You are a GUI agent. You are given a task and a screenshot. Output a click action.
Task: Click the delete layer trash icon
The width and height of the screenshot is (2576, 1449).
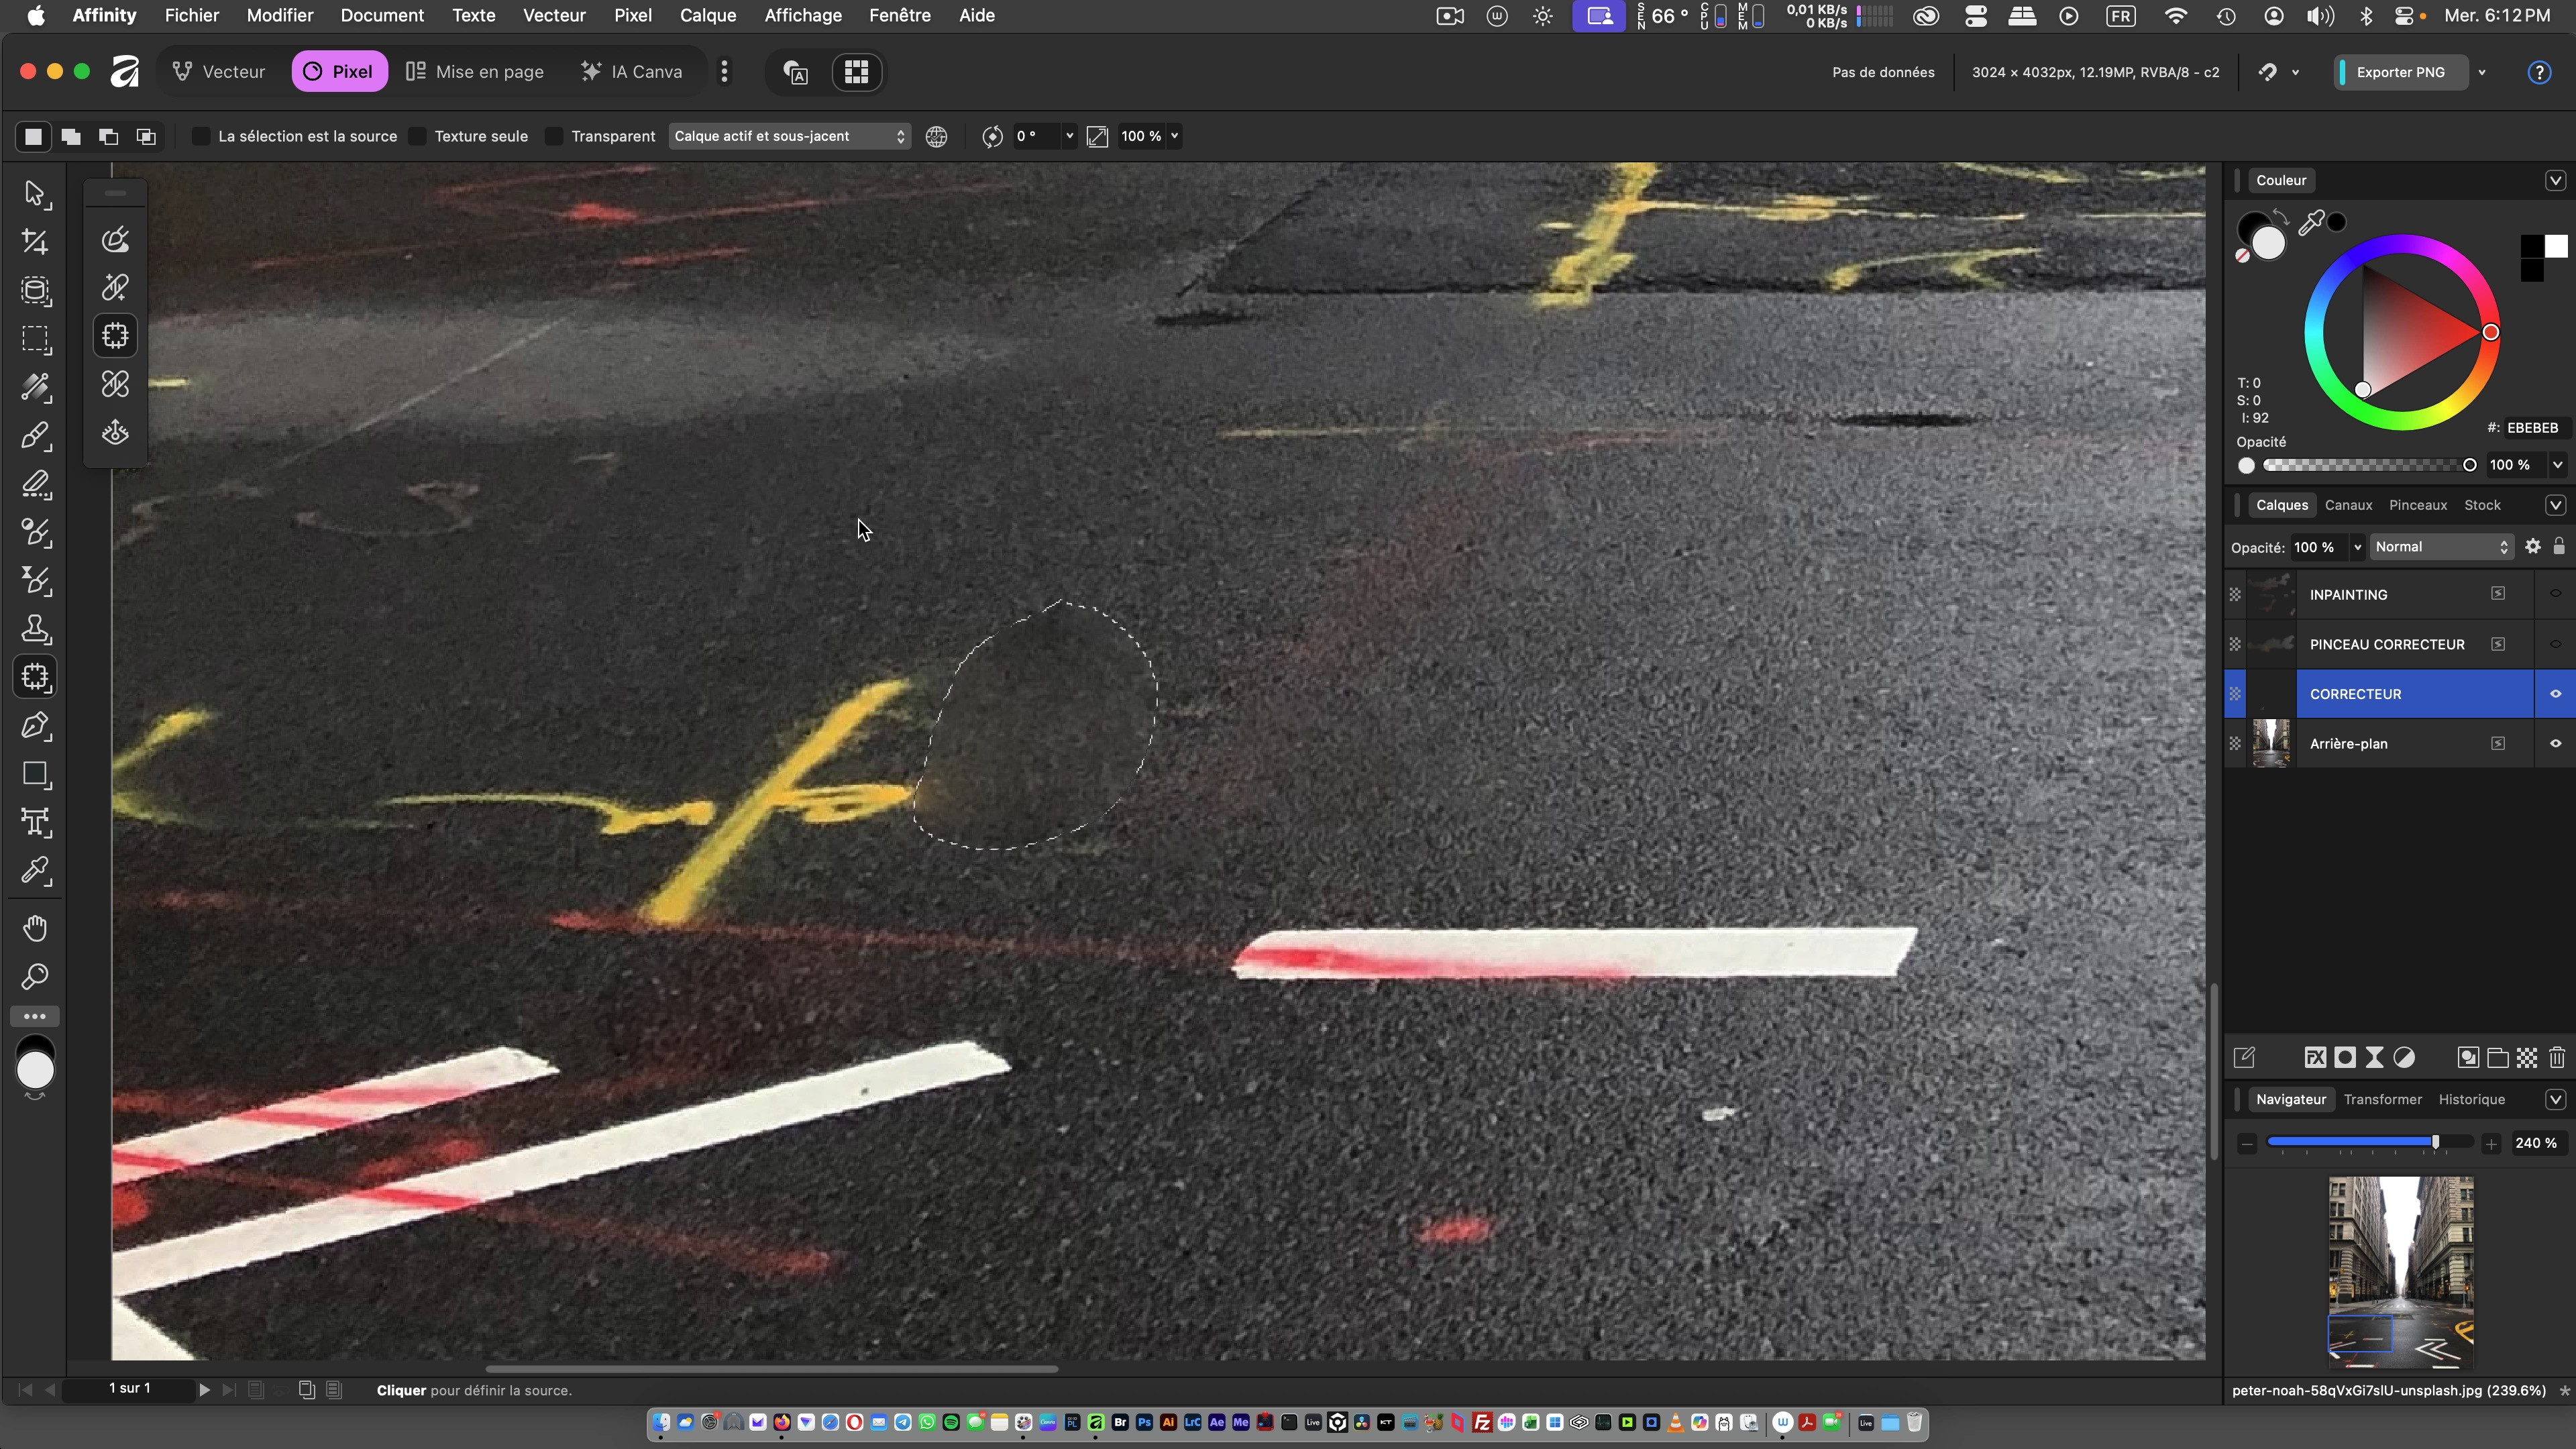click(2557, 1058)
